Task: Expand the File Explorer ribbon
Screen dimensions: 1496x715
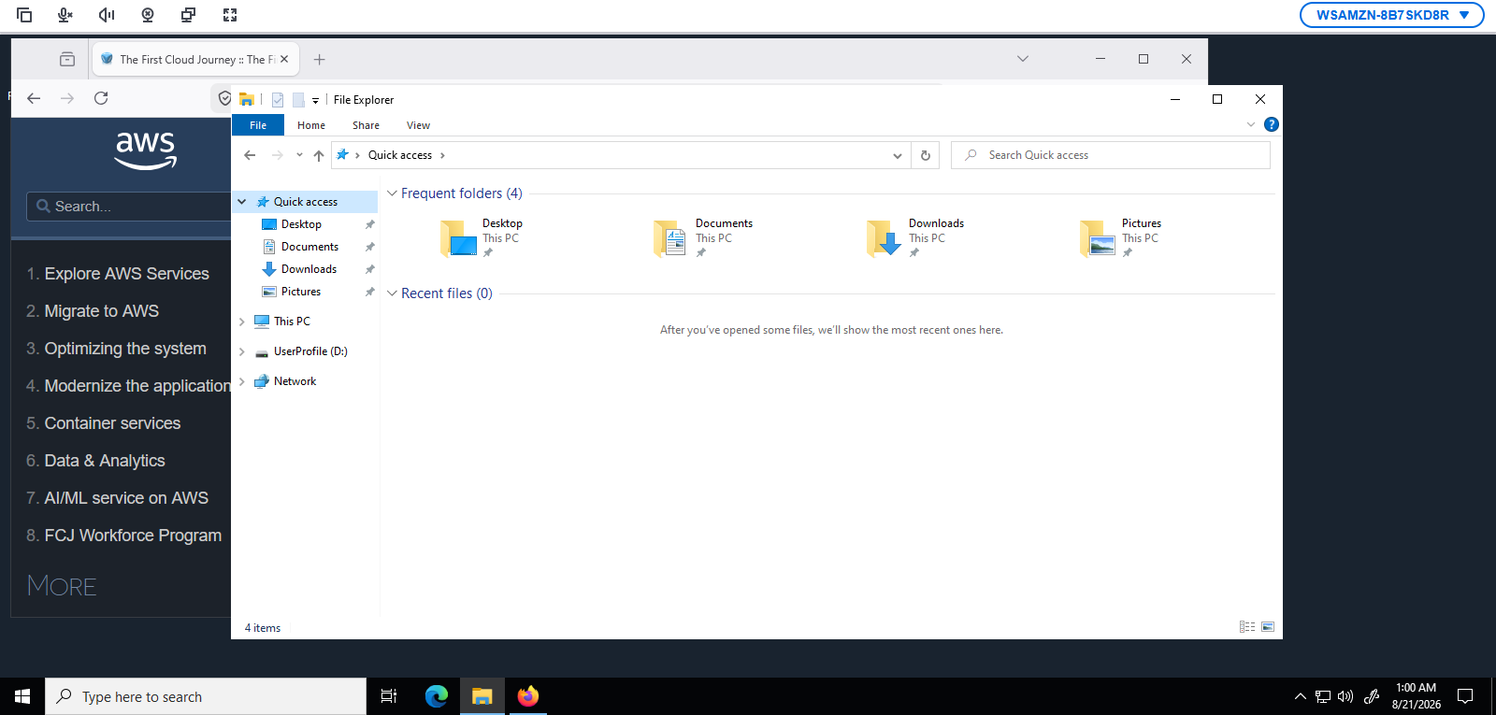Action: 1251,124
